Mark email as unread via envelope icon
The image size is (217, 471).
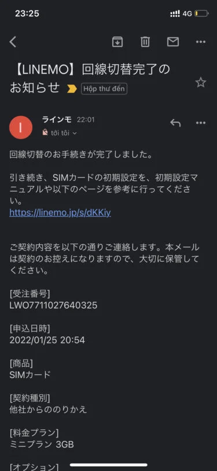[173, 42]
